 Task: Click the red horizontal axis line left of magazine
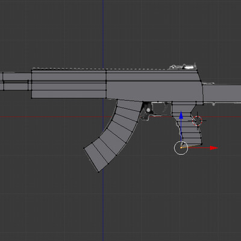[x=50, y=116]
